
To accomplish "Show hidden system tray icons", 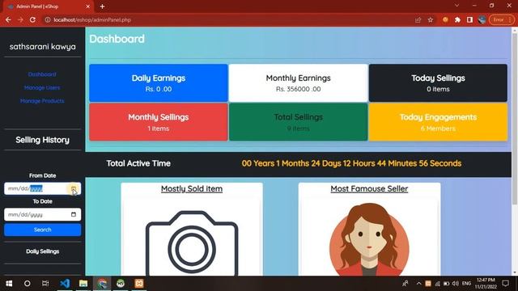I will point(418,284).
